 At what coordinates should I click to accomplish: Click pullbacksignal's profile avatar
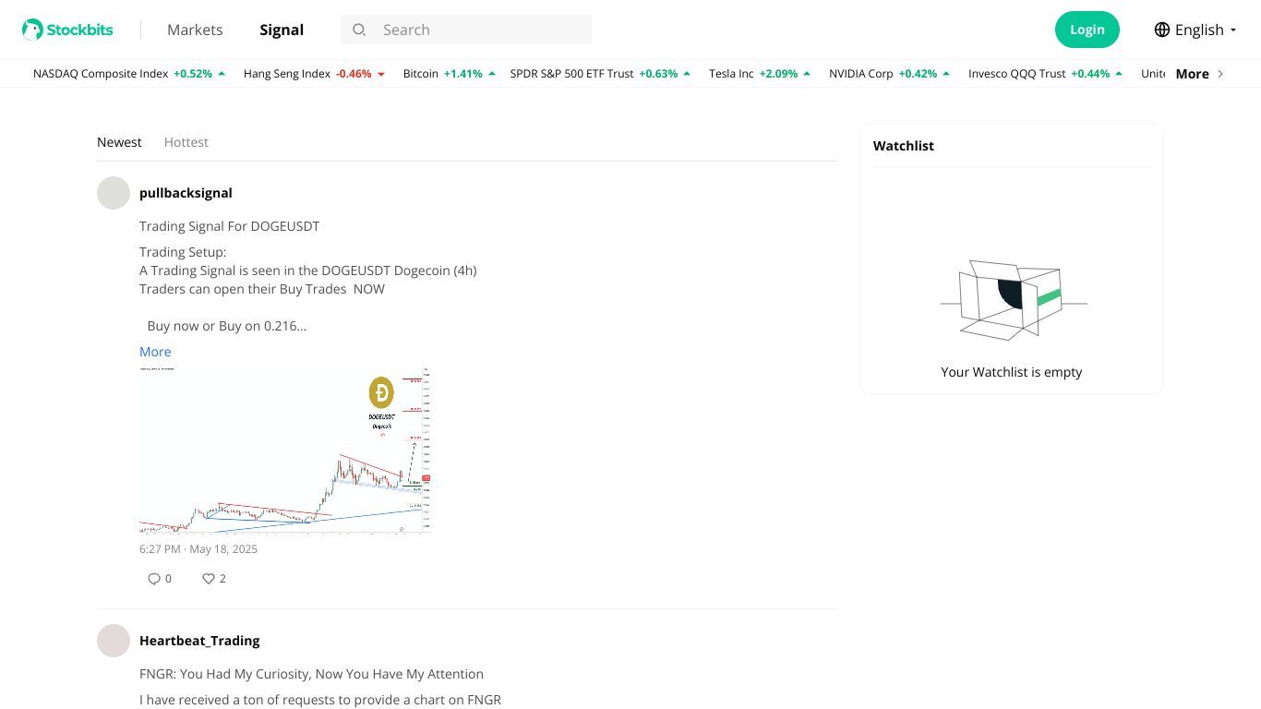tap(114, 193)
